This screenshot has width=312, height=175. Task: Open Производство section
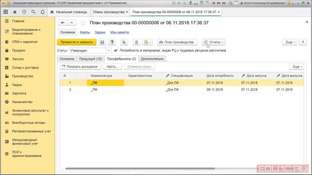point(28,76)
